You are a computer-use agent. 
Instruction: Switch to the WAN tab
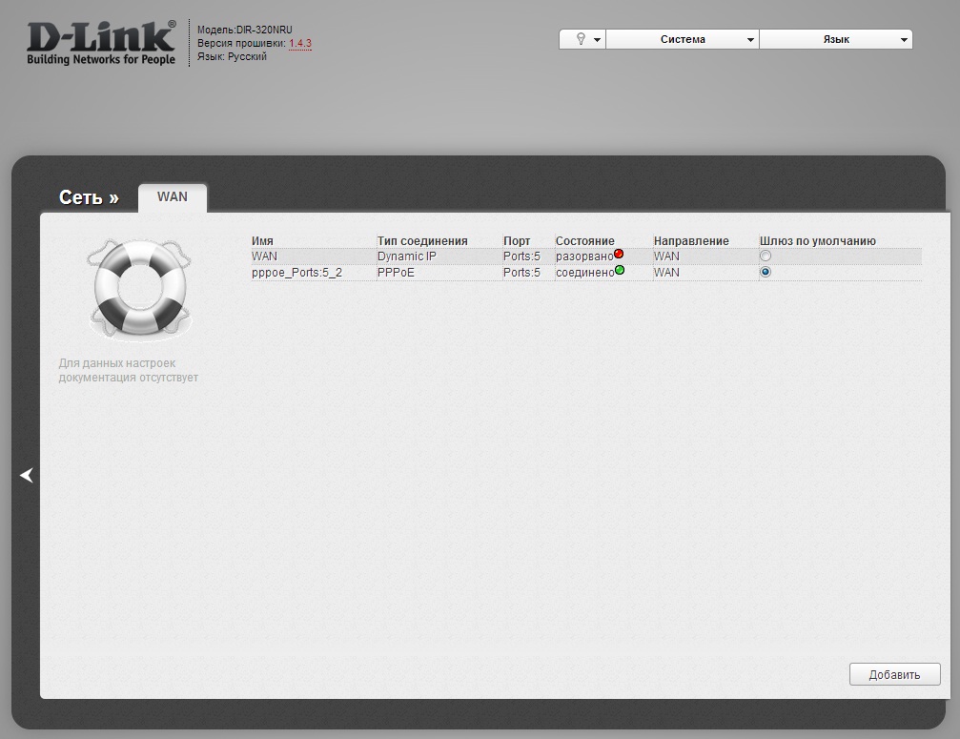pos(173,197)
